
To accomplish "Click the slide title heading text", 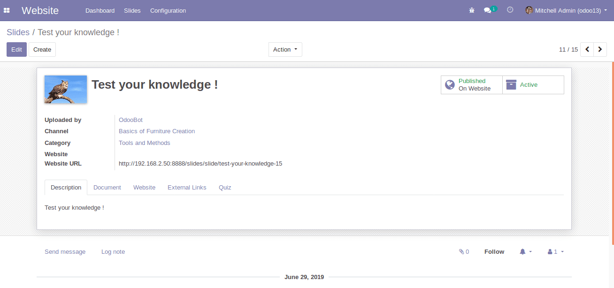I will pyautogui.click(x=154, y=85).
